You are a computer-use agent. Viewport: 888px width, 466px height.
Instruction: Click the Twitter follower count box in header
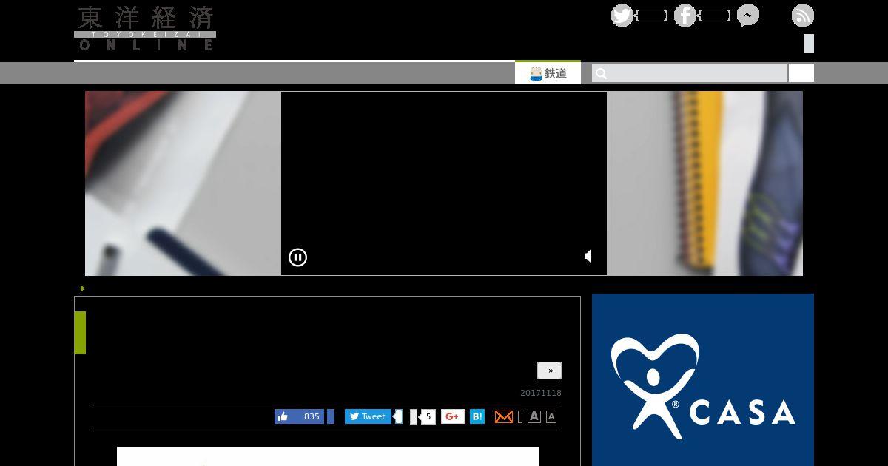pos(651,16)
